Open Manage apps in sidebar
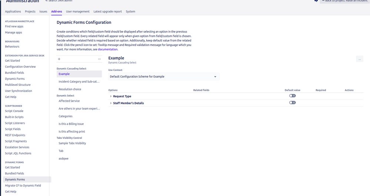The width and height of the screenshot is (370, 196). click(x=13, y=33)
